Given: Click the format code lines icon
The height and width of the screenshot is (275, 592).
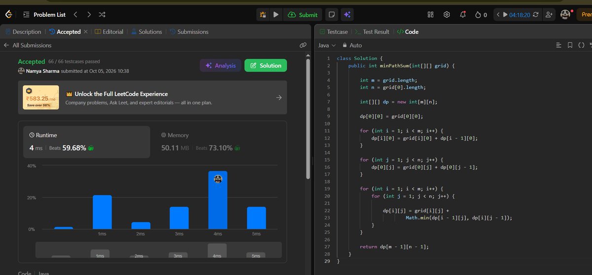Looking at the screenshot, I should (x=558, y=45).
